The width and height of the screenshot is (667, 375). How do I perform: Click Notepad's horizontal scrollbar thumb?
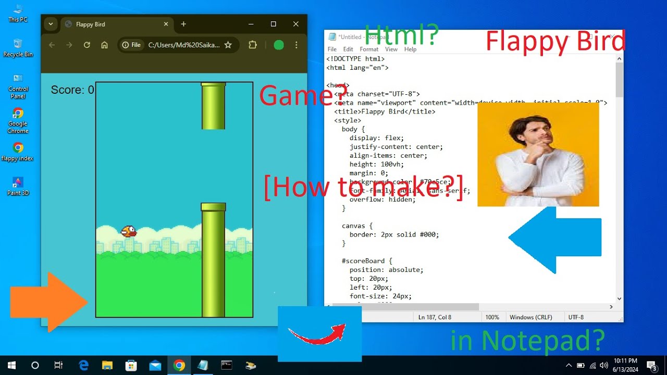coord(405,307)
